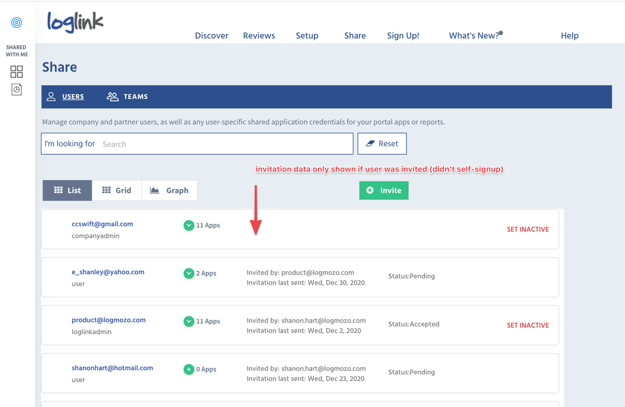The height and width of the screenshot is (407, 625).
Task: Open the e_shanley@yahoo.com user link
Action: [x=108, y=272]
